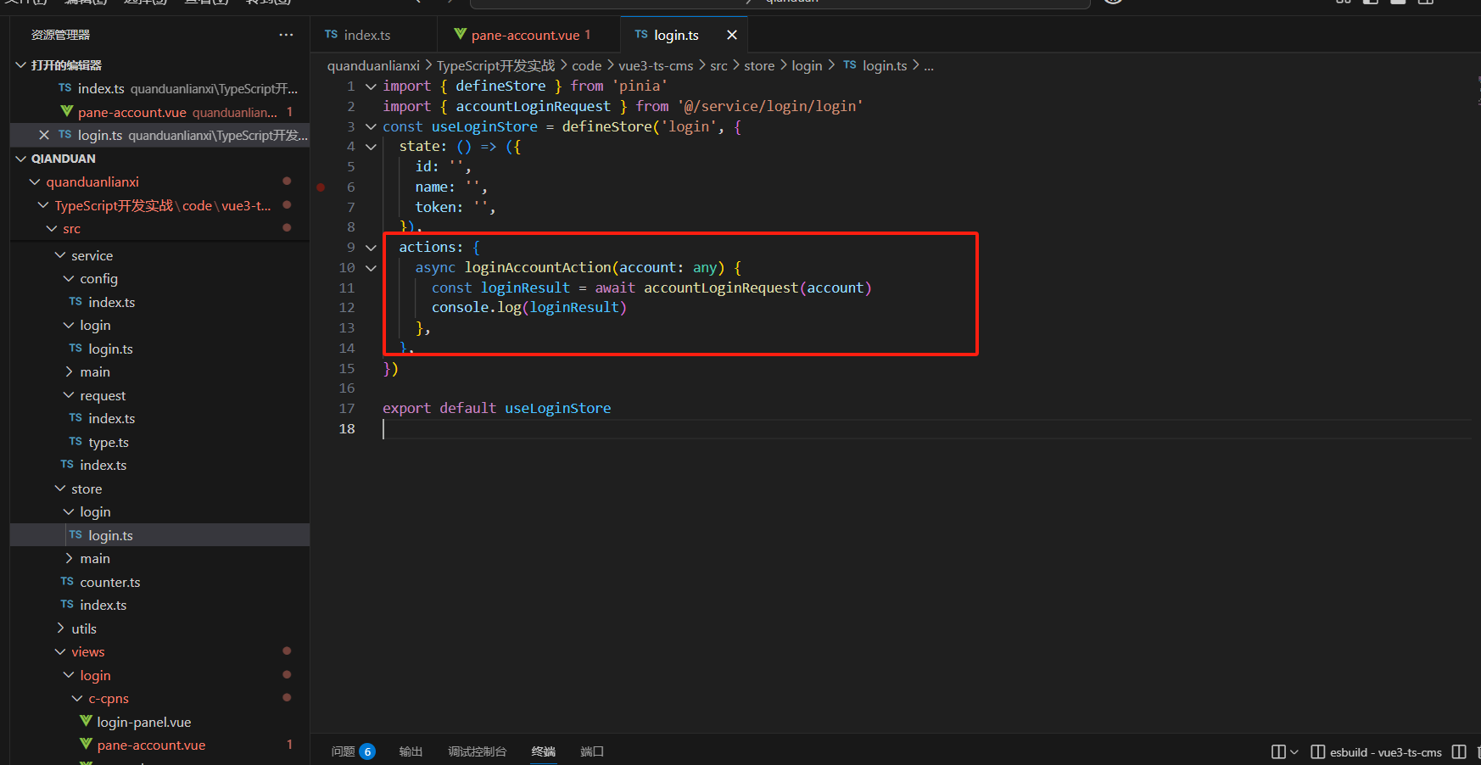Click useLoginStore on the export default line
Viewport: 1481px width, 765px height.
[558, 409]
